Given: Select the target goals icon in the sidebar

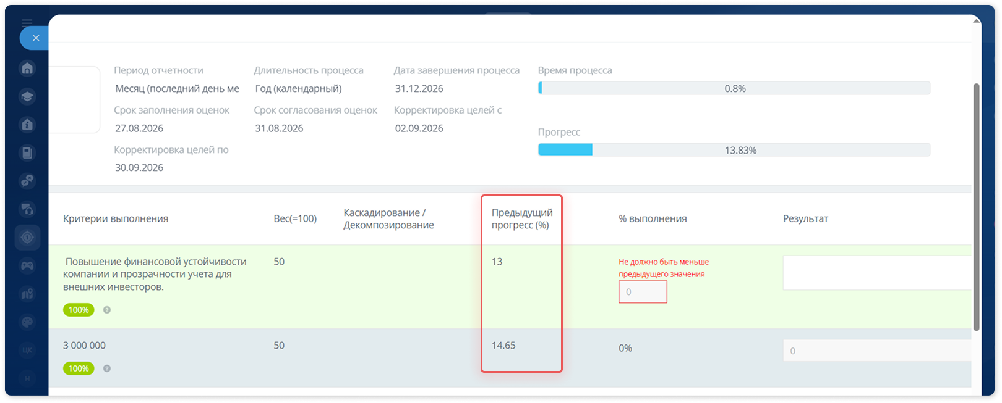Looking at the screenshot, I should 27,237.
